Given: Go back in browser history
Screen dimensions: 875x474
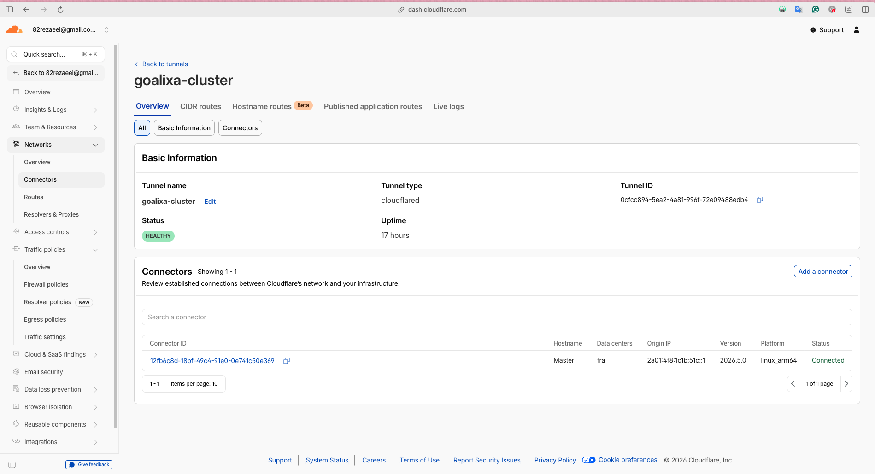Looking at the screenshot, I should click(26, 9).
